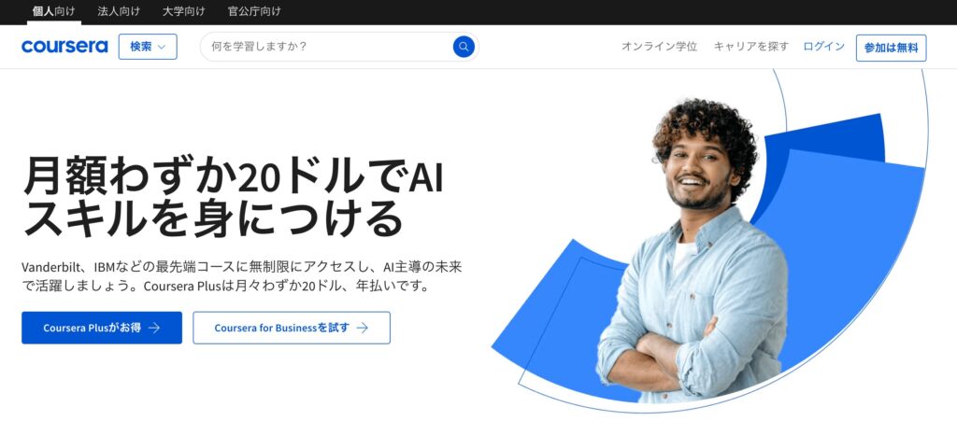Click the arrow icon in Coursera Plusがお得 button
The image size is (957, 435).
(154, 328)
